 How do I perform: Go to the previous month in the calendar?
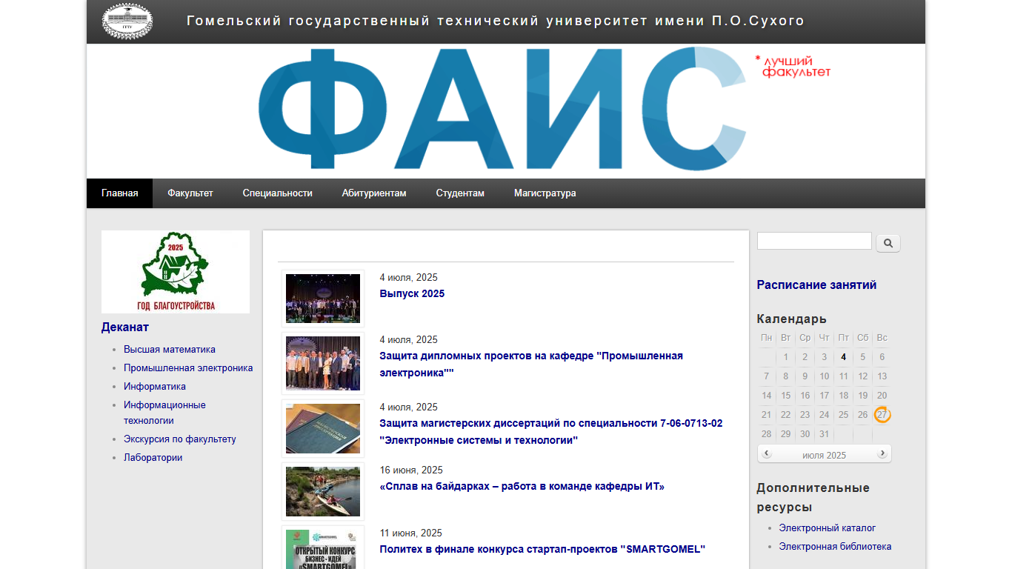coord(767,454)
